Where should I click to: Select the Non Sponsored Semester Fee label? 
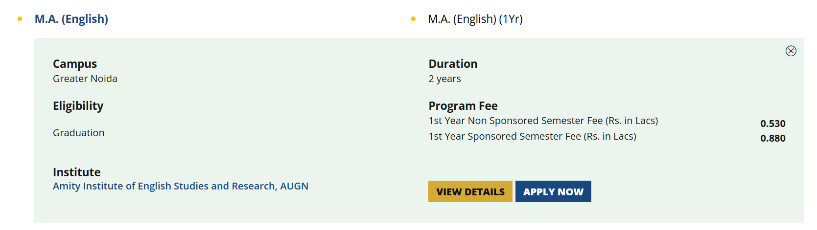[x=543, y=121]
